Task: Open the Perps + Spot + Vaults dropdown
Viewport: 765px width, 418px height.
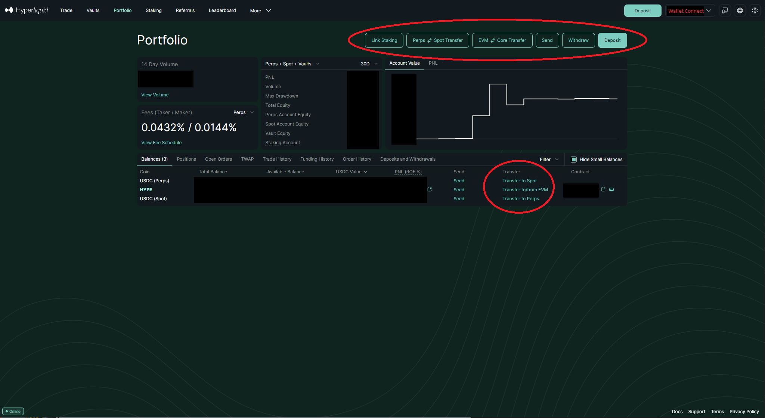Action: (292, 64)
